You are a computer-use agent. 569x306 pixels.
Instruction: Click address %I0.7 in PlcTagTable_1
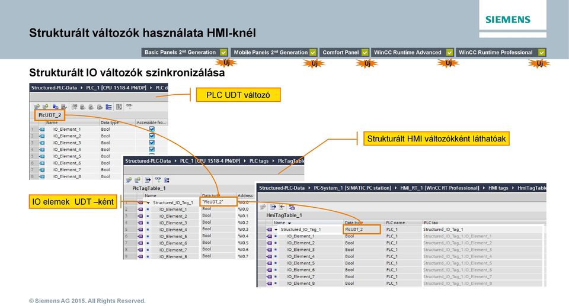[243, 257]
